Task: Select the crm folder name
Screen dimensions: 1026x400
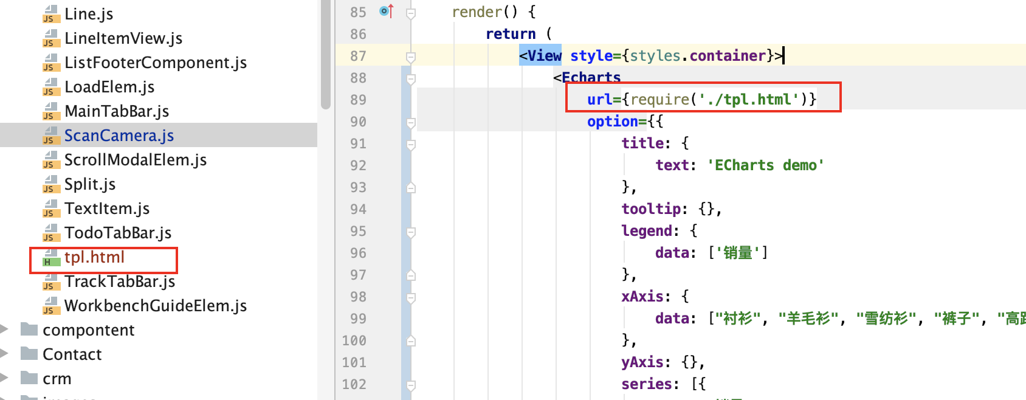Action: pos(57,379)
